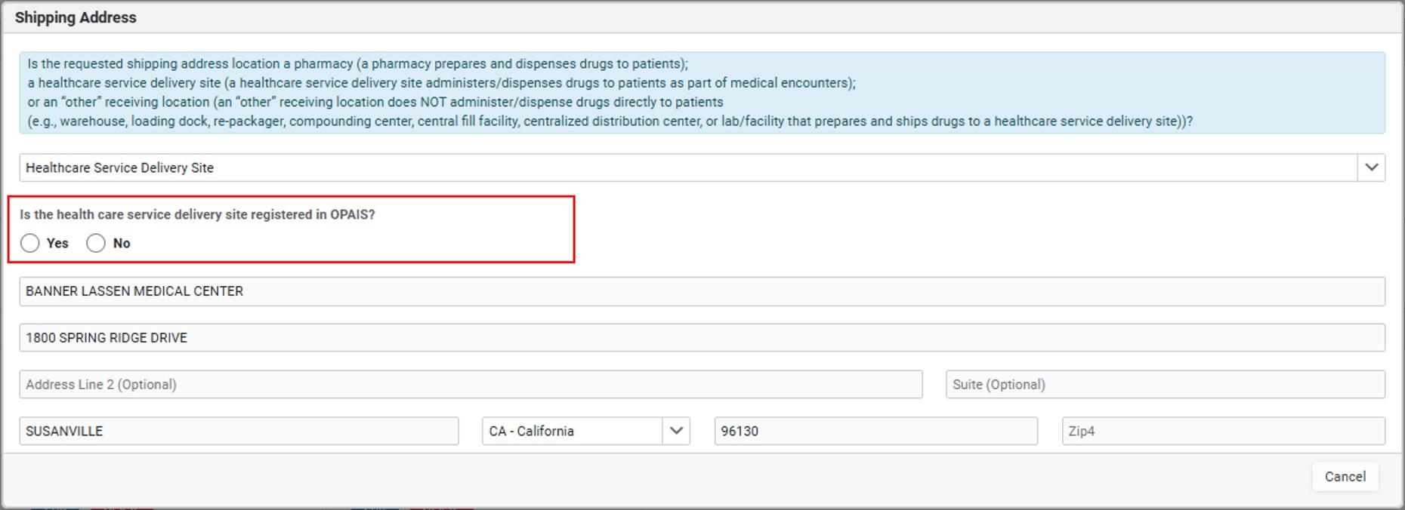Image resolution: width=1405 pixels, height=510 pixels.
Task: Cancel the Shipping Address dialog
Action: [x=1345, y=477]
